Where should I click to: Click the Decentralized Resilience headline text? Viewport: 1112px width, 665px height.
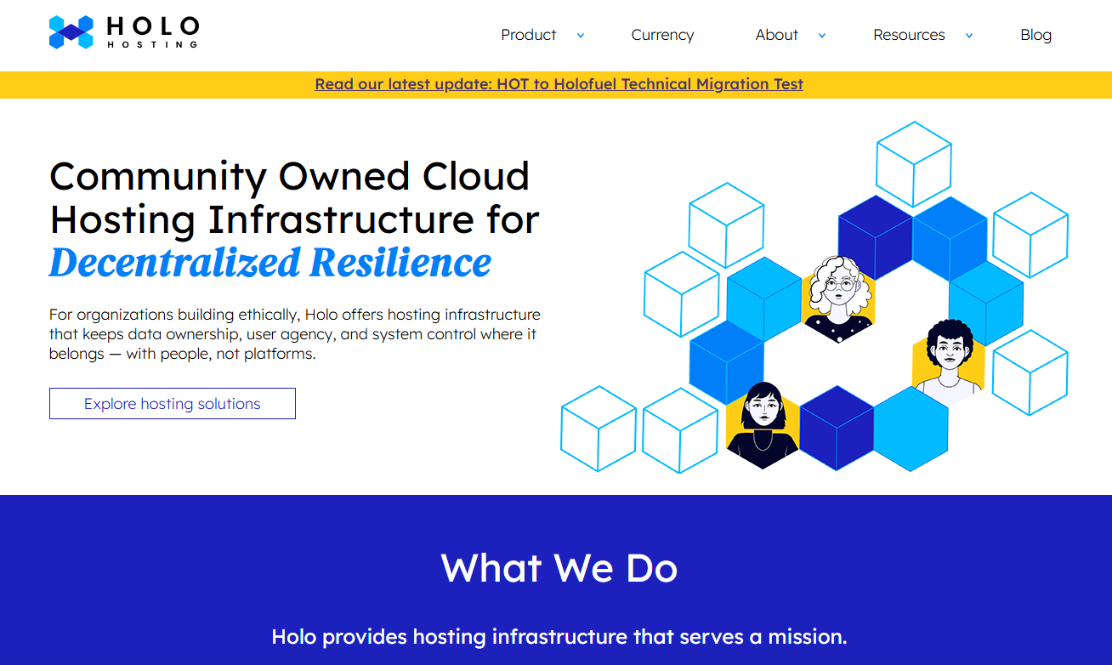coord(270,263)
